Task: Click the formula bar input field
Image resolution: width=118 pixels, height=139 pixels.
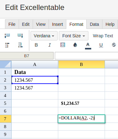Action: click(x=86, y=56)
